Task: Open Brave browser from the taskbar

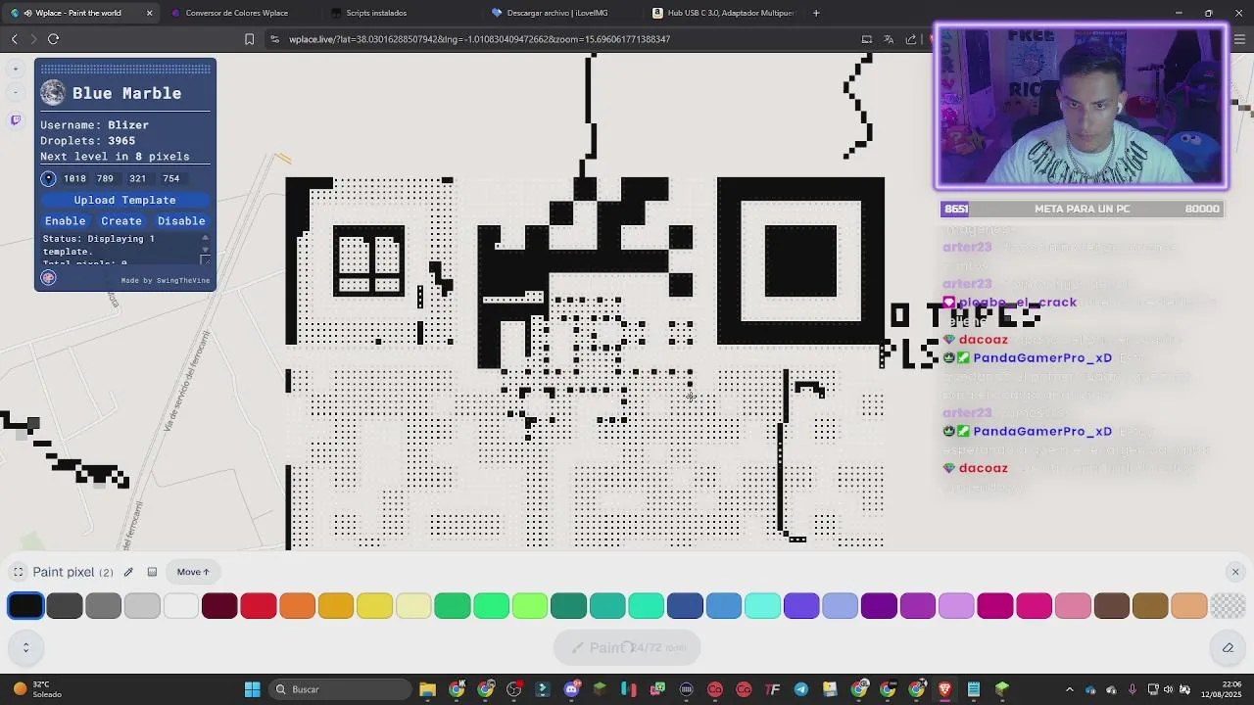Action: coord(945,689)
